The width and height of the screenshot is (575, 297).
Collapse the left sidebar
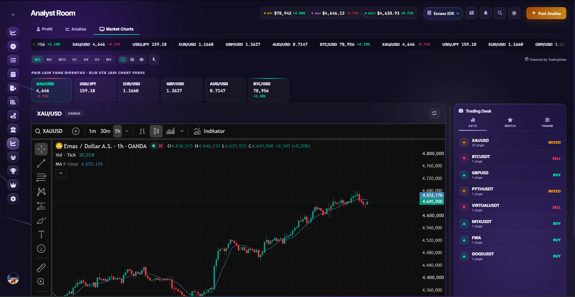pos(13,14)
